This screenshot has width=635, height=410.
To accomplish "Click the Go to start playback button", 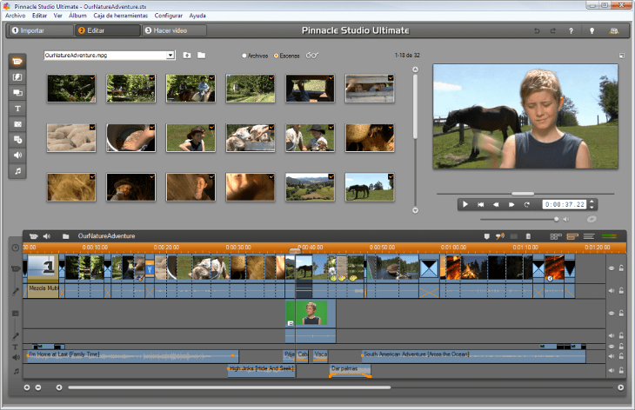I will [x=480, y=204].
